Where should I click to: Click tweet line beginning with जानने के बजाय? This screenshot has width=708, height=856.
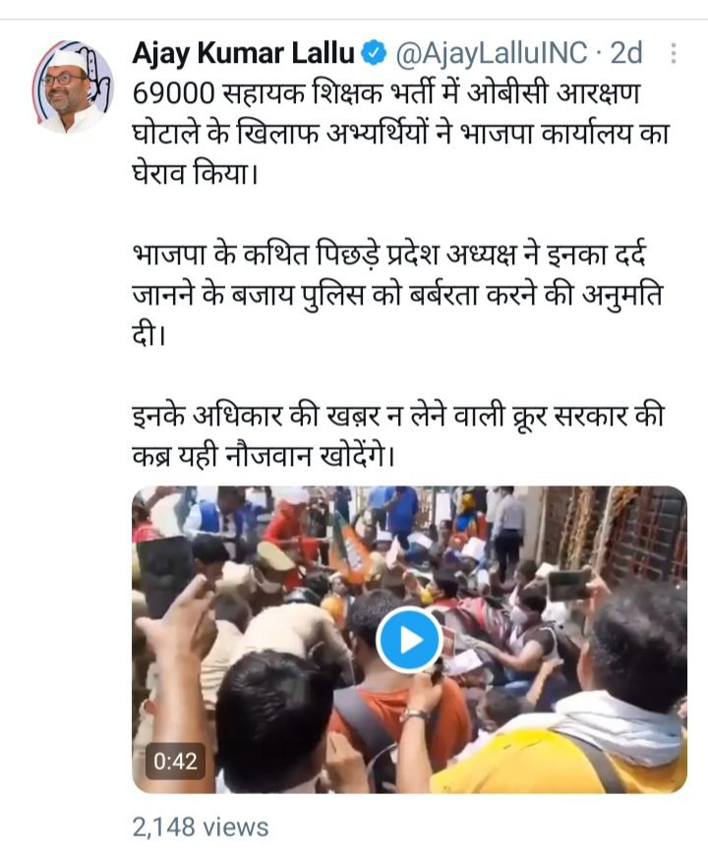[x=397, y=296]
